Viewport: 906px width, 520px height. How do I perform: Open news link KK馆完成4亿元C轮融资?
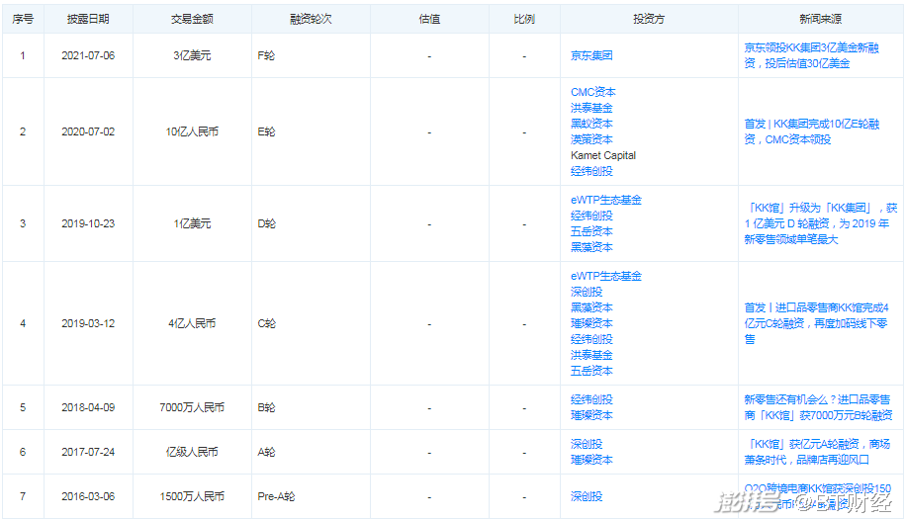click(816, 323)
